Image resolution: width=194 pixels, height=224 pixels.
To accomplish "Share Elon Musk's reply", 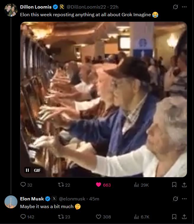I will pyautogui.click(x=184, y=217).
